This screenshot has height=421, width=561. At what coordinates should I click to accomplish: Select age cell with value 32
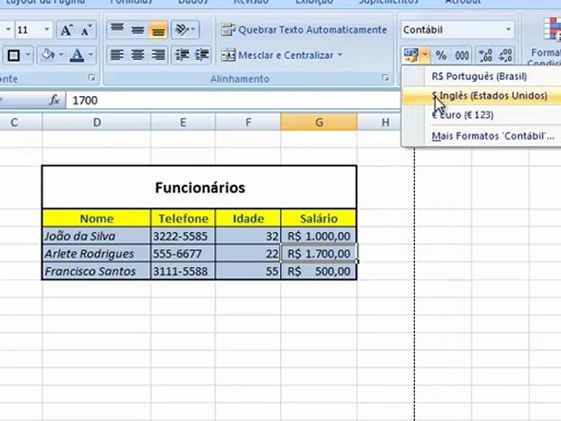tap(248, 236)
